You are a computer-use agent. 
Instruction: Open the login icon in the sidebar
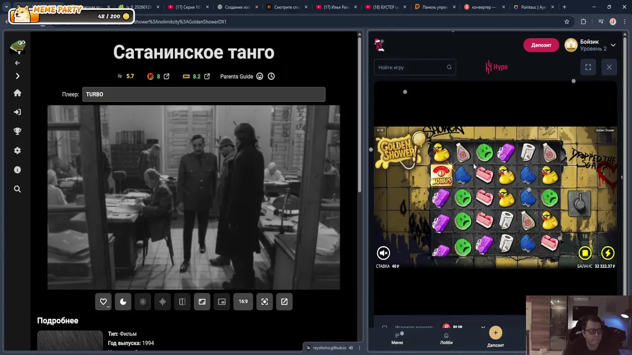pos(17,112)
